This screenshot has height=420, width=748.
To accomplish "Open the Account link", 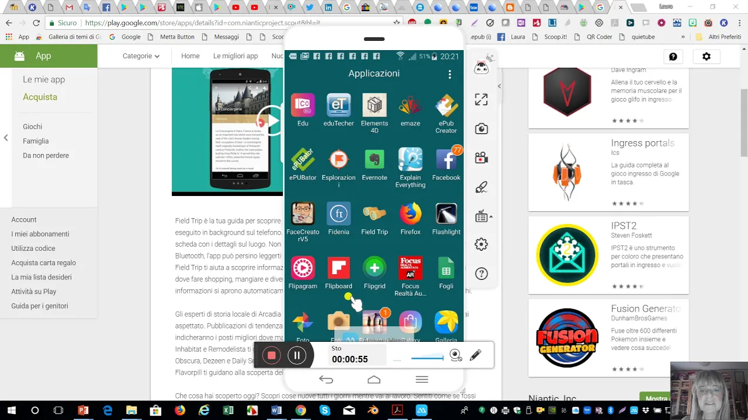I will 24,220.
